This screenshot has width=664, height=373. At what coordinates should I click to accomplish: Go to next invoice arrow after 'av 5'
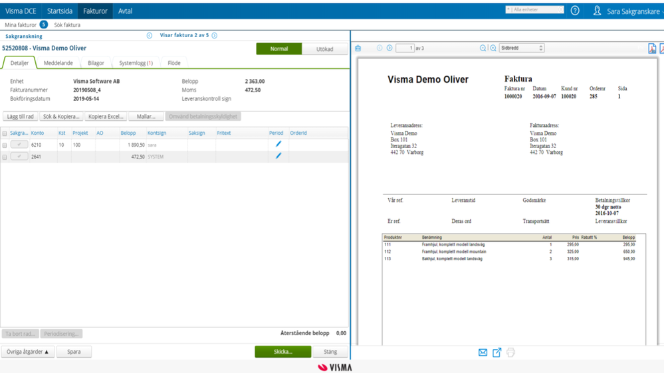click(214, 36)
